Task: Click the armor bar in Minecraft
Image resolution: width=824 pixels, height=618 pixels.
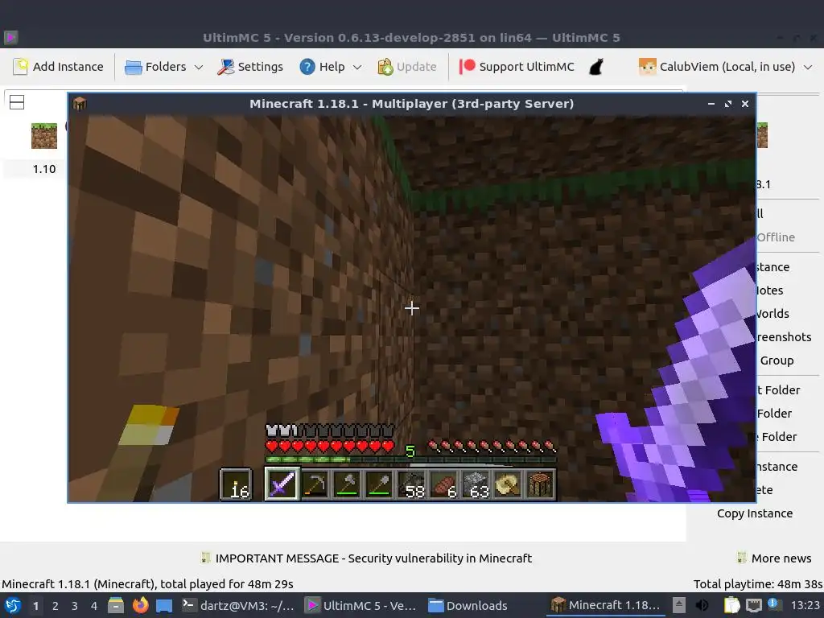Action: (x=330, y=431)
